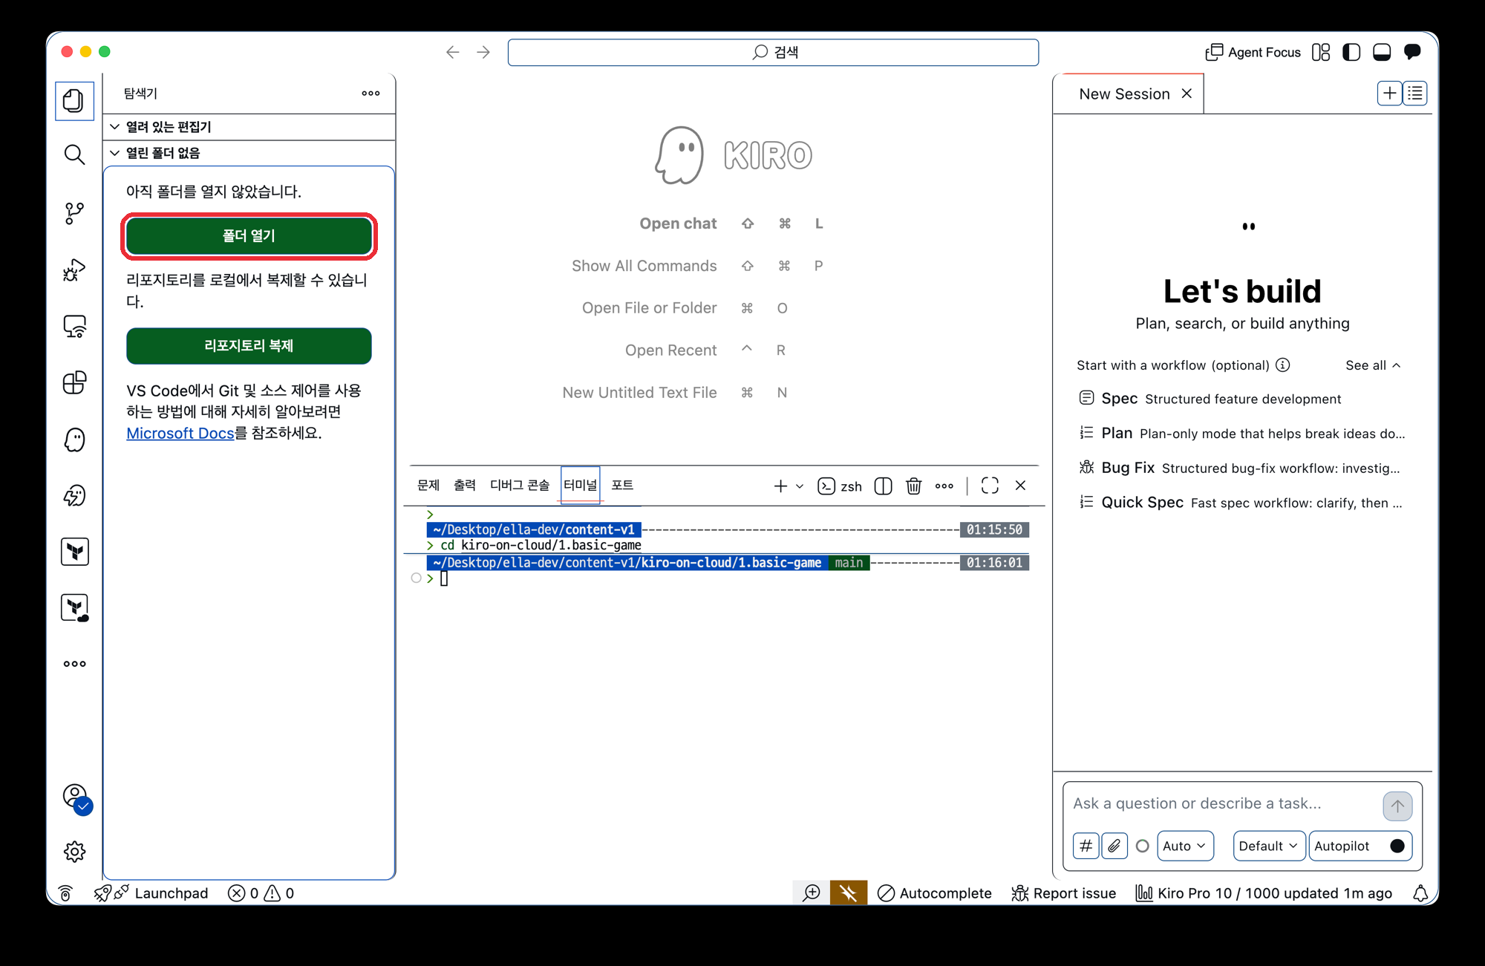This screenshot has width=1485, height=966.
Task: Open notifications bell in status bar
Action: (x=1420, y=893)
